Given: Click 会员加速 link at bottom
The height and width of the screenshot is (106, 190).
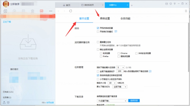Looking at the screenshot, I should 50,103.
